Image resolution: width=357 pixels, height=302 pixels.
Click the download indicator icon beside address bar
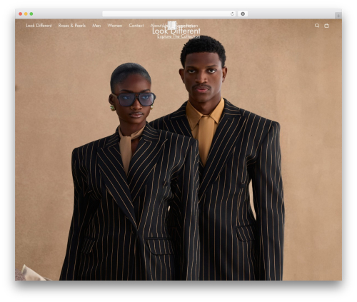243,14
